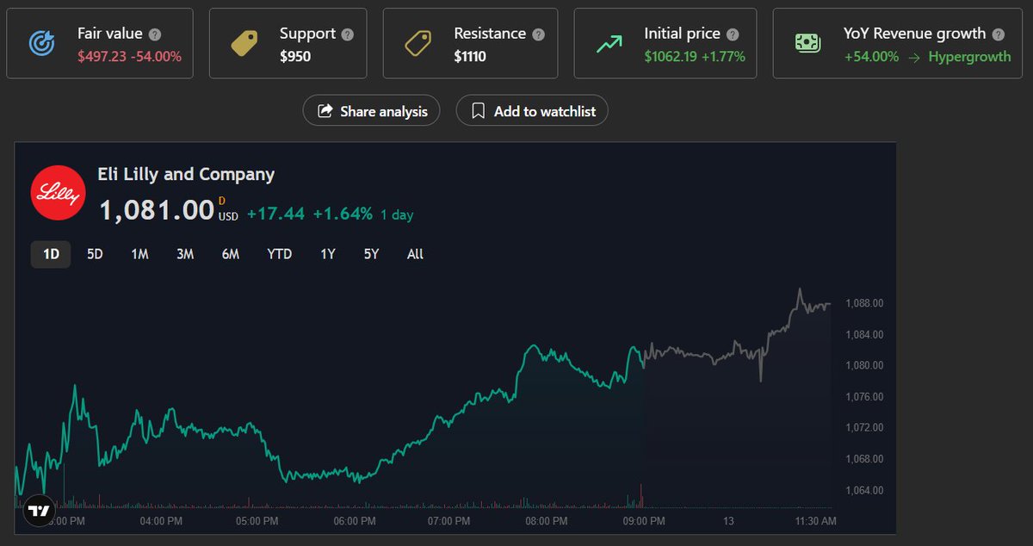The image size is (1033, 546).
Task: Switch chart to 5D range
Action: (x=95, y=254)
